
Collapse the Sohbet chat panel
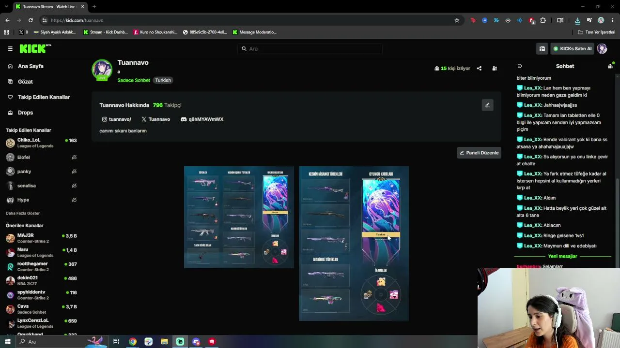coord(520,66)
